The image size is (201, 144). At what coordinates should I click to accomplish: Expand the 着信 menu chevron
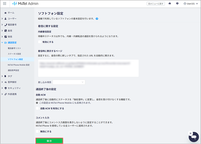point(2,30)
